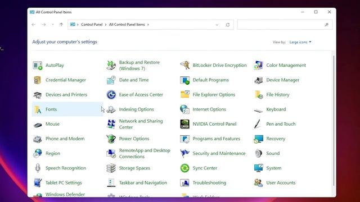The height and width of the screenshot is (202, 360).
Task: Open the User Accounts icon
Action: click(258, 183)
